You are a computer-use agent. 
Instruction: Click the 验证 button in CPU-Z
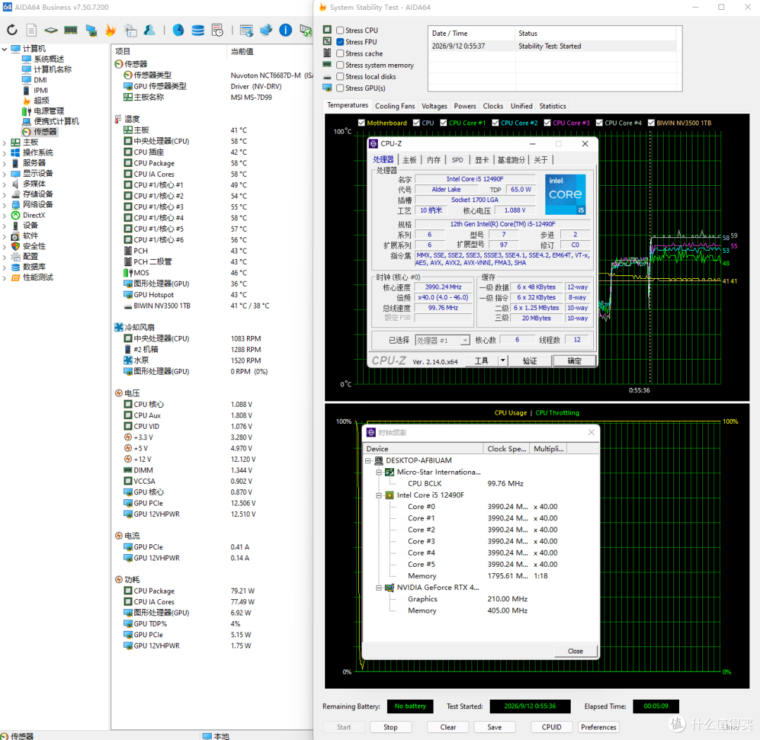coord(529,360)
